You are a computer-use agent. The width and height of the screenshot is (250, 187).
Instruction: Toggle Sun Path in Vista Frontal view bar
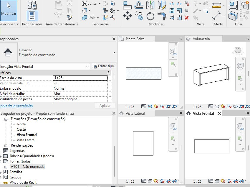pos(223,181)
